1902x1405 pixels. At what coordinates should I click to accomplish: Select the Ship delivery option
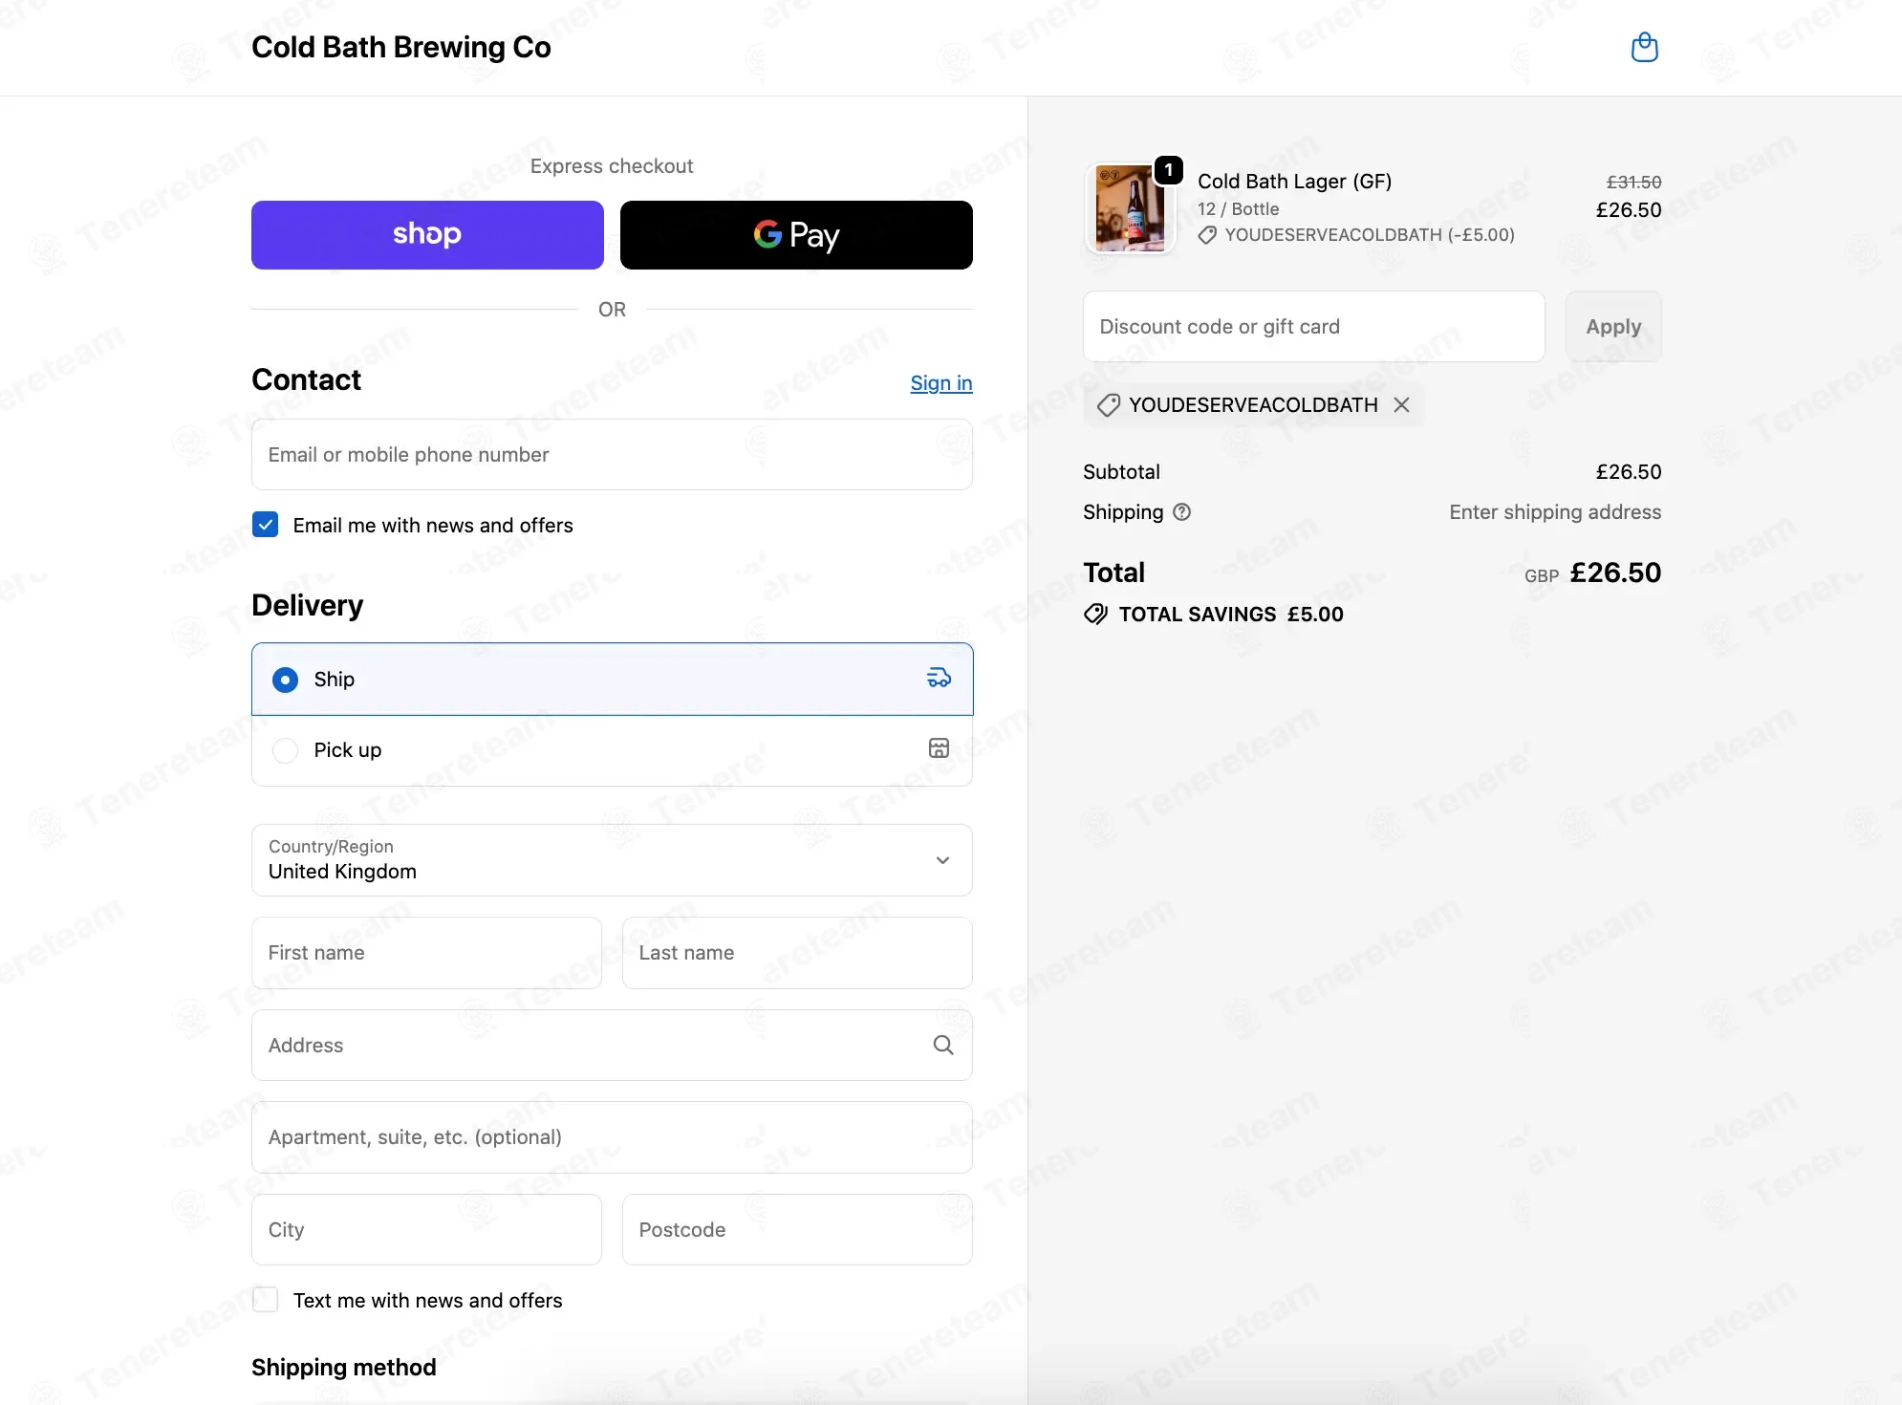click(x=612, y=679)
